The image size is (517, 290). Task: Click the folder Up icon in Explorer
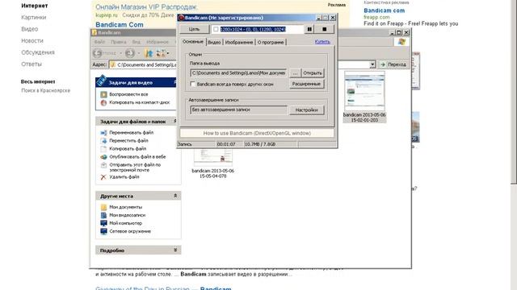point(149,53)
